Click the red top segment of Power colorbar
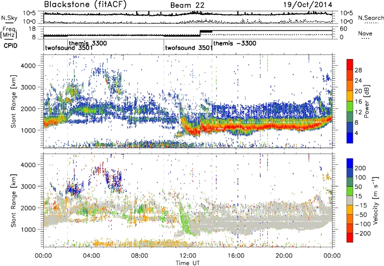Screen dimensions: 384x266 pyautogui.click(x=350, y=64)
